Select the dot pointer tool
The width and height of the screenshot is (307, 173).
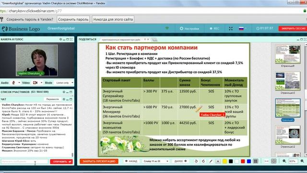[218, 161]
